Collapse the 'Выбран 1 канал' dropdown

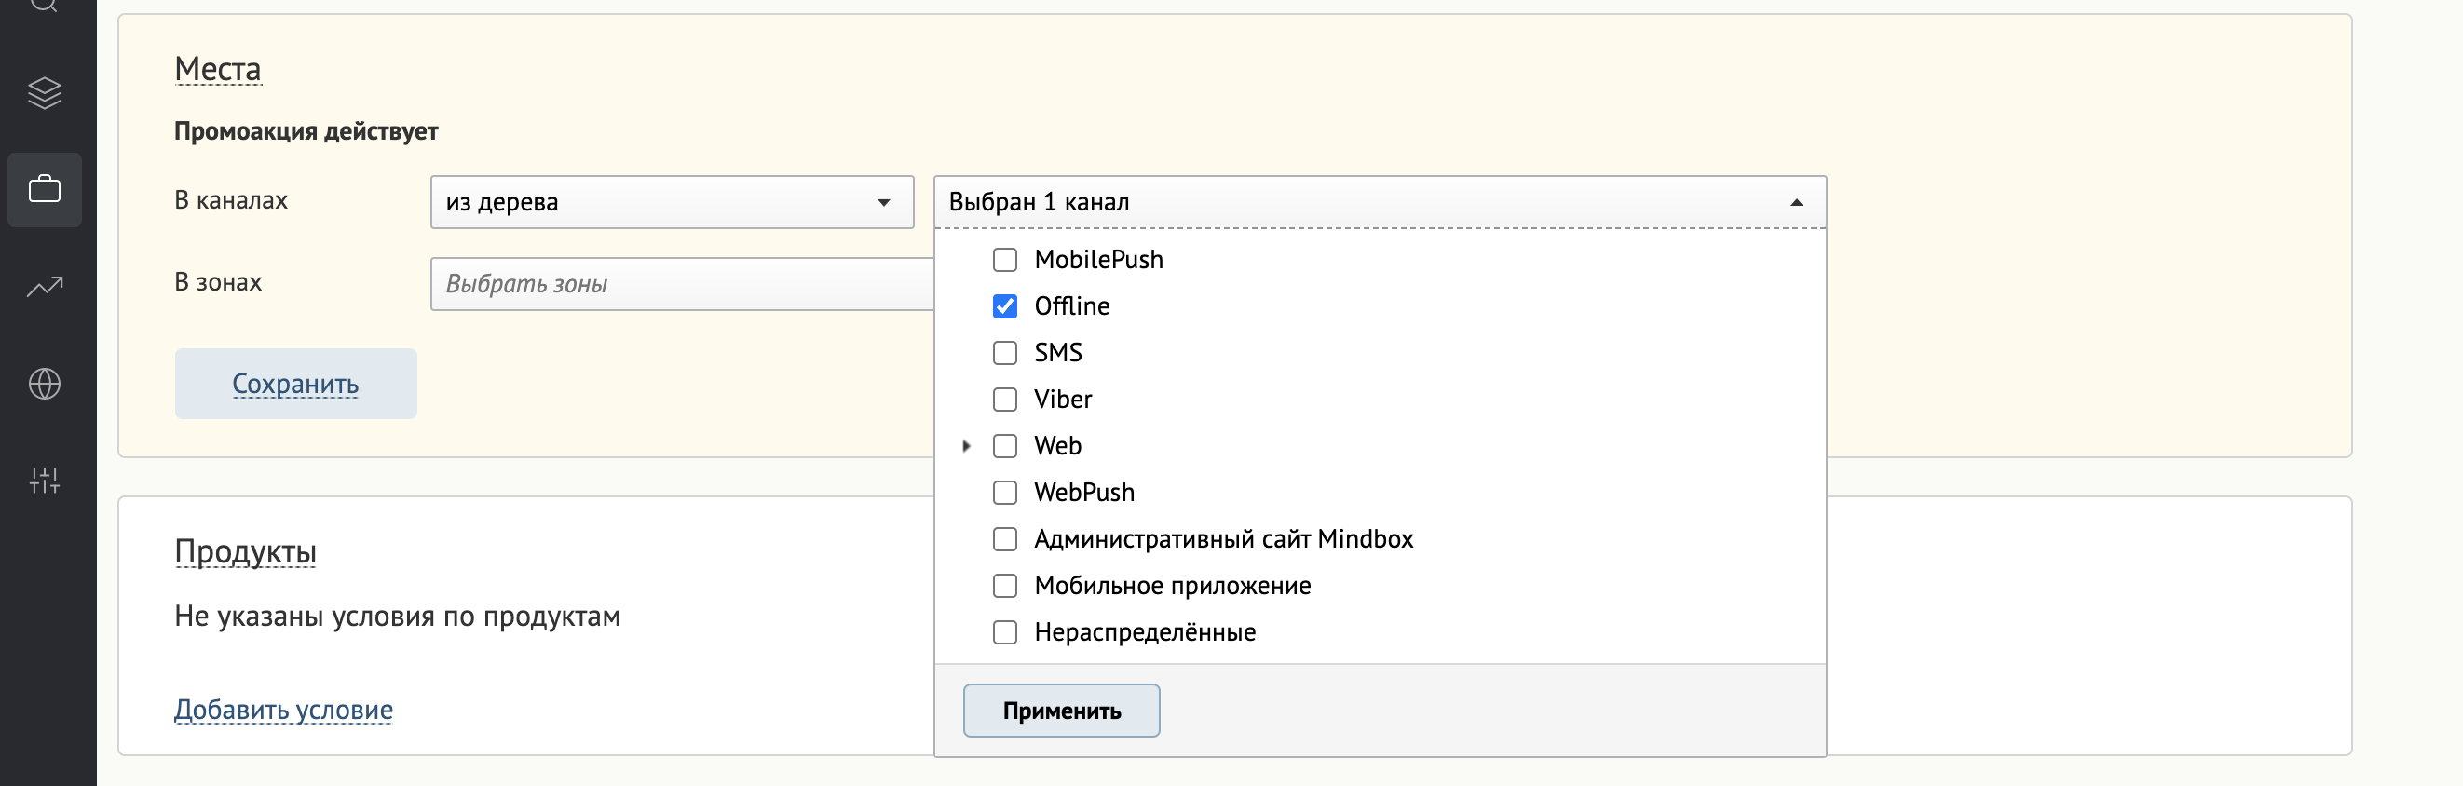click(x=1380, y=202)
